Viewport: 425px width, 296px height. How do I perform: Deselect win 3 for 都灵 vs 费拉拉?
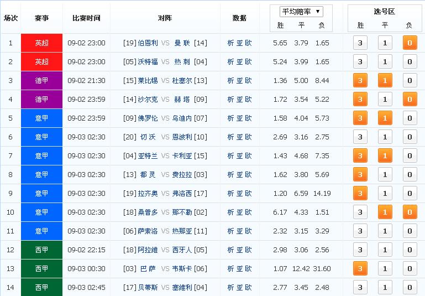360,174
